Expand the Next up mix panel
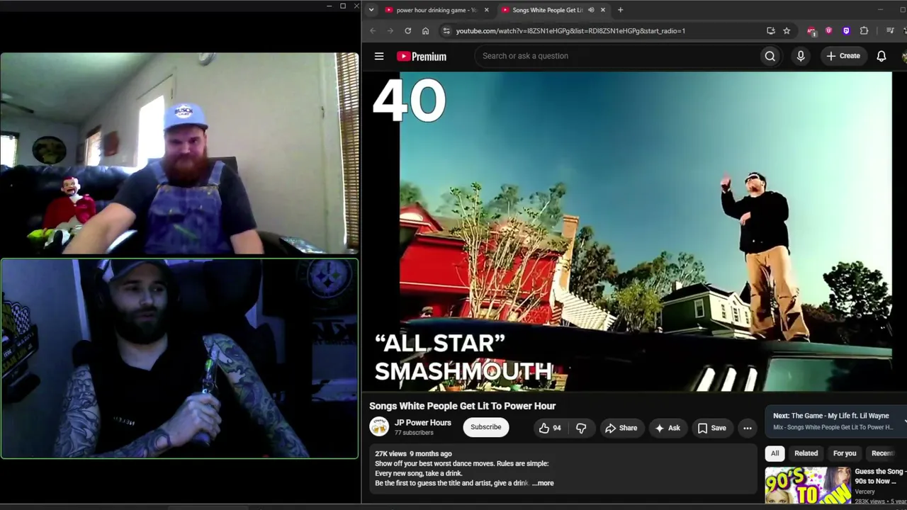Screen dimensions: 907x510 (904, 421)
